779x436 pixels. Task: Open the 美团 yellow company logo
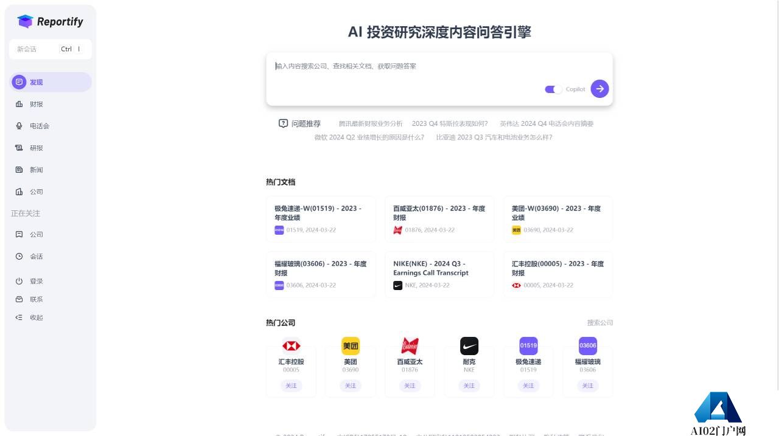[x=351, y=346]
